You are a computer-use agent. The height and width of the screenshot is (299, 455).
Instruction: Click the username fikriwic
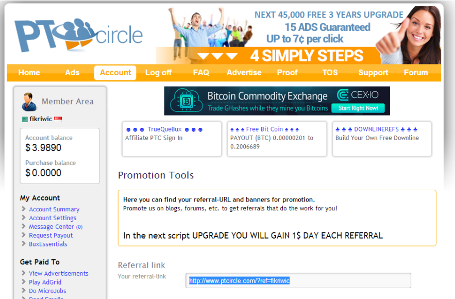(41, 119)
